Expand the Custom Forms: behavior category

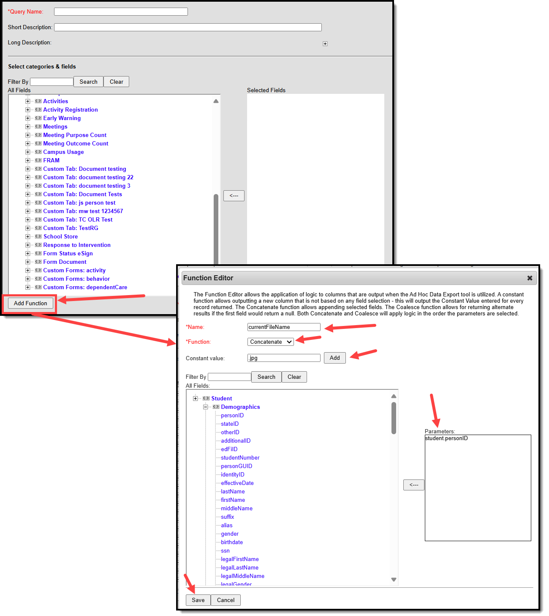pyautogui.click(x=27, y=279)
